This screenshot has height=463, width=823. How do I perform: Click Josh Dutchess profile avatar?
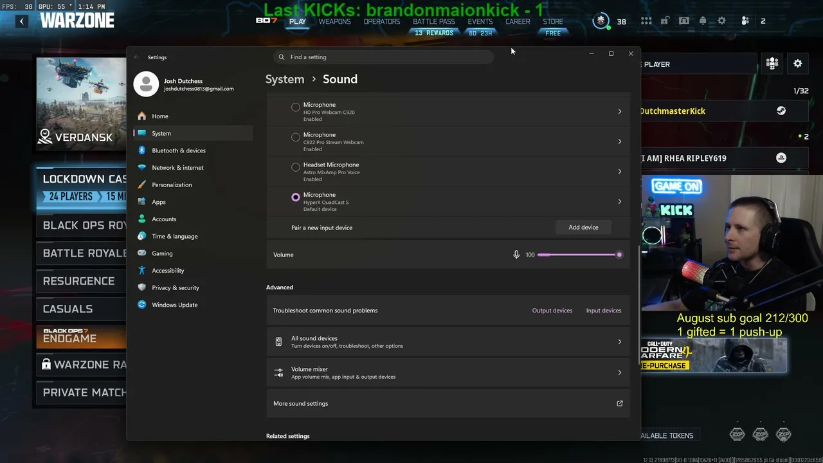146,84
